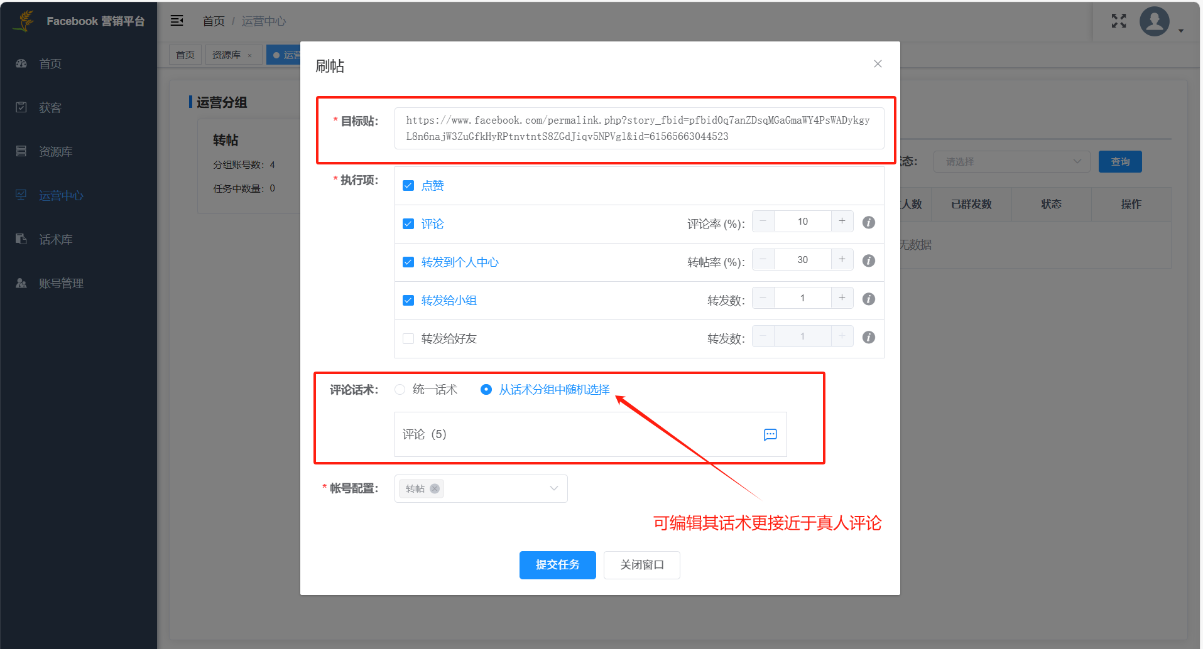Increase the 转帖率 value
The width and height of the screenshot is (1203, 649).
842,259
